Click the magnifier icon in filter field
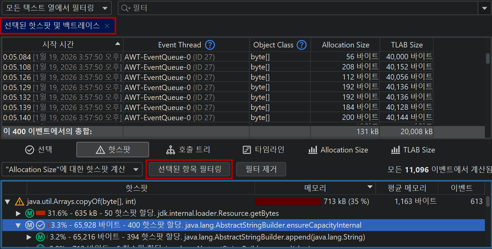This screenshot has height=249, width=492. [x=125, y=8]
